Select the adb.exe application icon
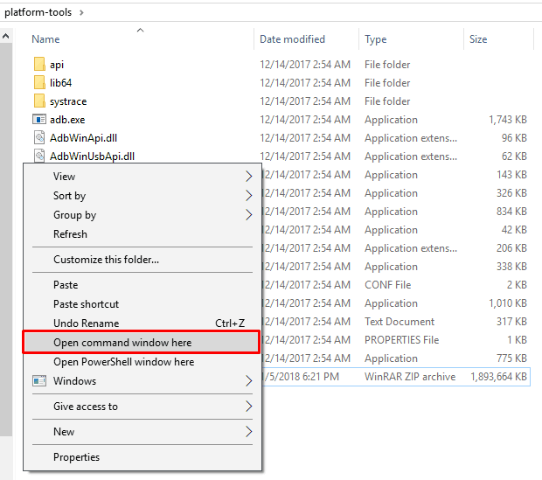 (x=39, y=119)
